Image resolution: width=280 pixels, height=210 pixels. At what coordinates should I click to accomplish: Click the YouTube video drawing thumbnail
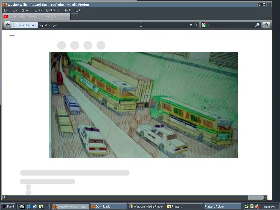[143, 105]
